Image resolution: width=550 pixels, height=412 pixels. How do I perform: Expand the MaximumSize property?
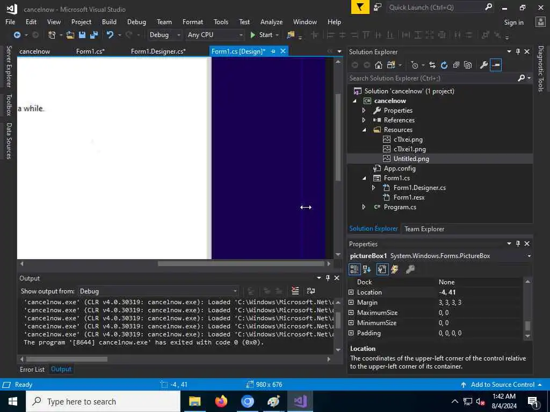351,313
